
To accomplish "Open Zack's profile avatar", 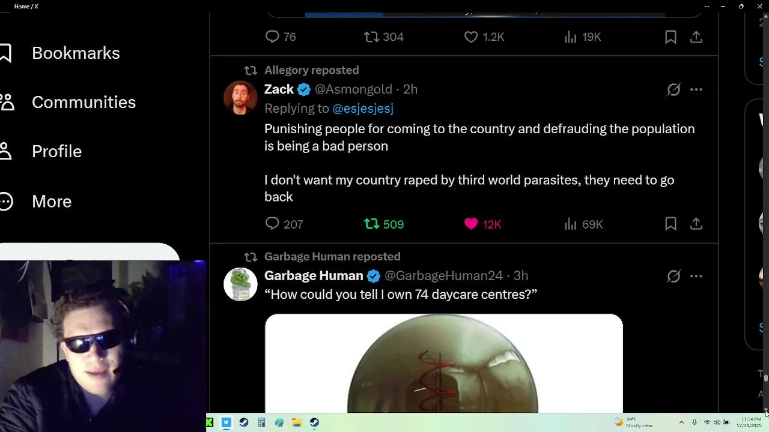I will [x=240, y=97].
